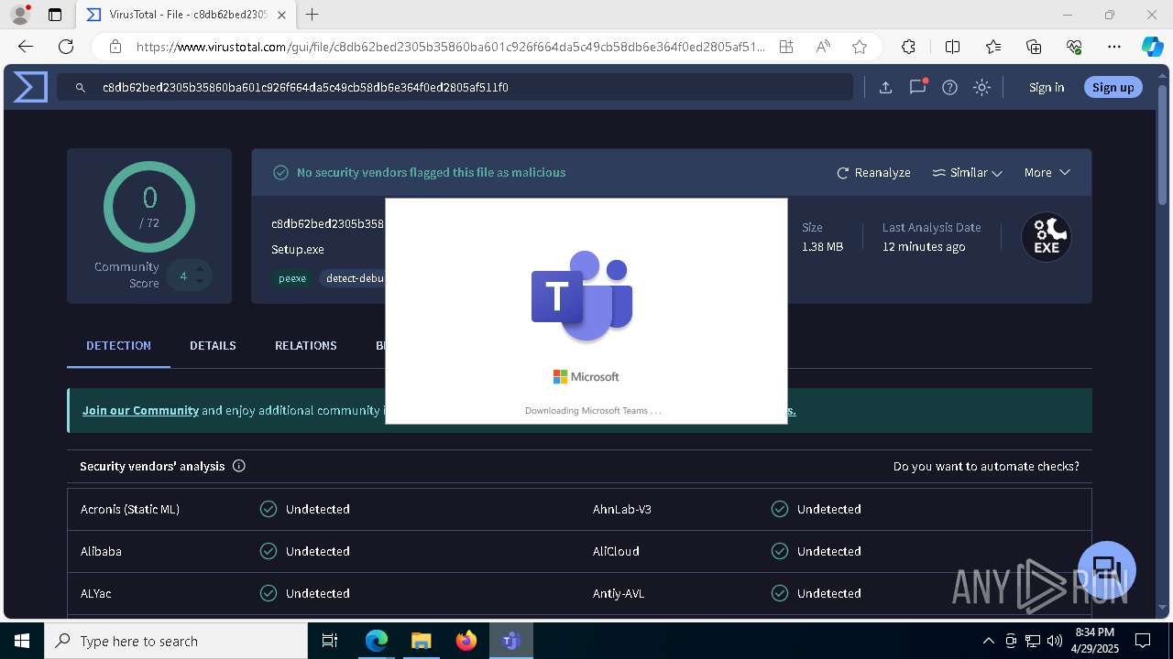The height and width of the screenshot is (659, 1173).
Task: Click the Setup.exe file name
Action: click(298, 249)
